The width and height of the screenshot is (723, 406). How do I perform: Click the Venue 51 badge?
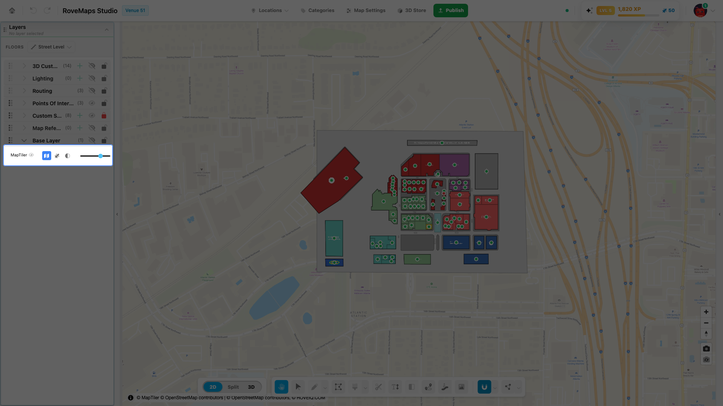(135, 11)
